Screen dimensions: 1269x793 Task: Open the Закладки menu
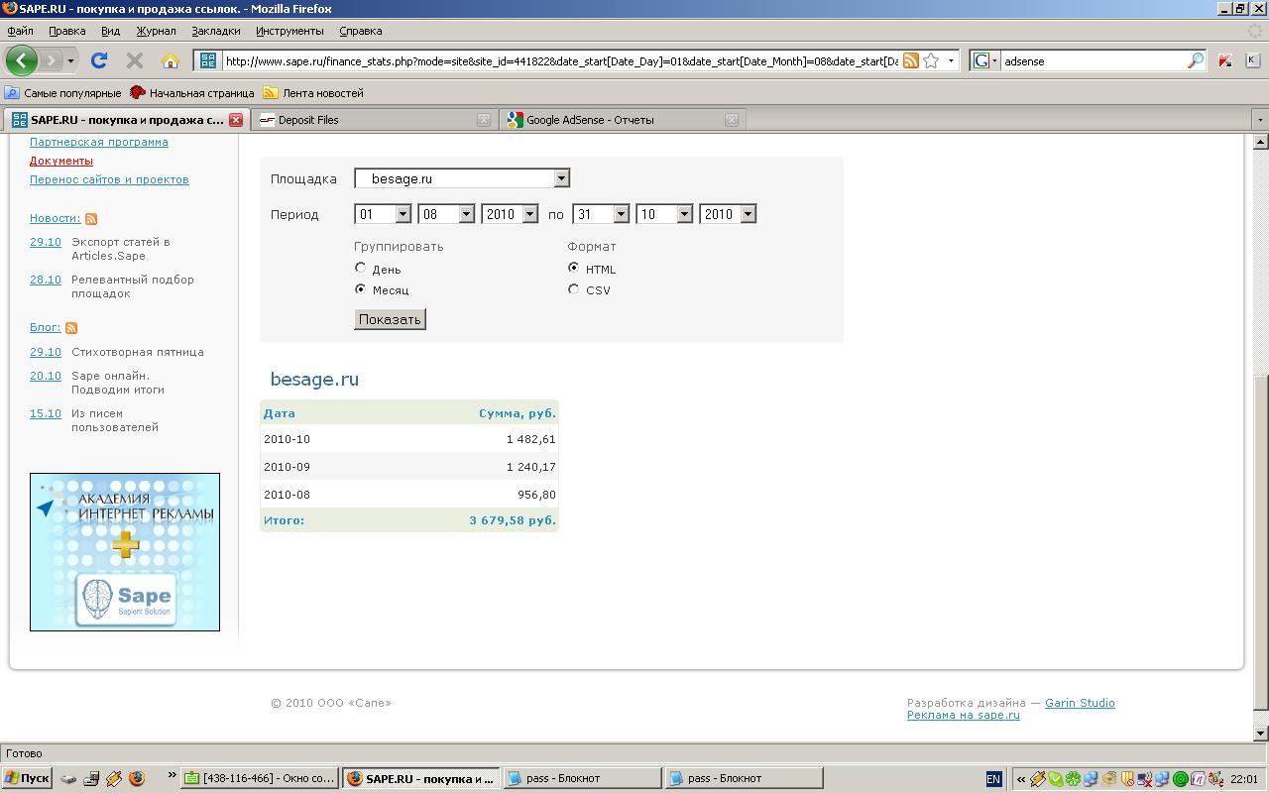click(x=216, y=31)
